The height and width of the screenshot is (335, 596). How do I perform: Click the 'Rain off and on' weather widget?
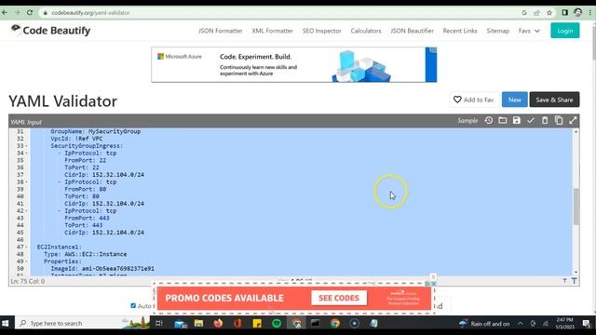pos(484,324)
